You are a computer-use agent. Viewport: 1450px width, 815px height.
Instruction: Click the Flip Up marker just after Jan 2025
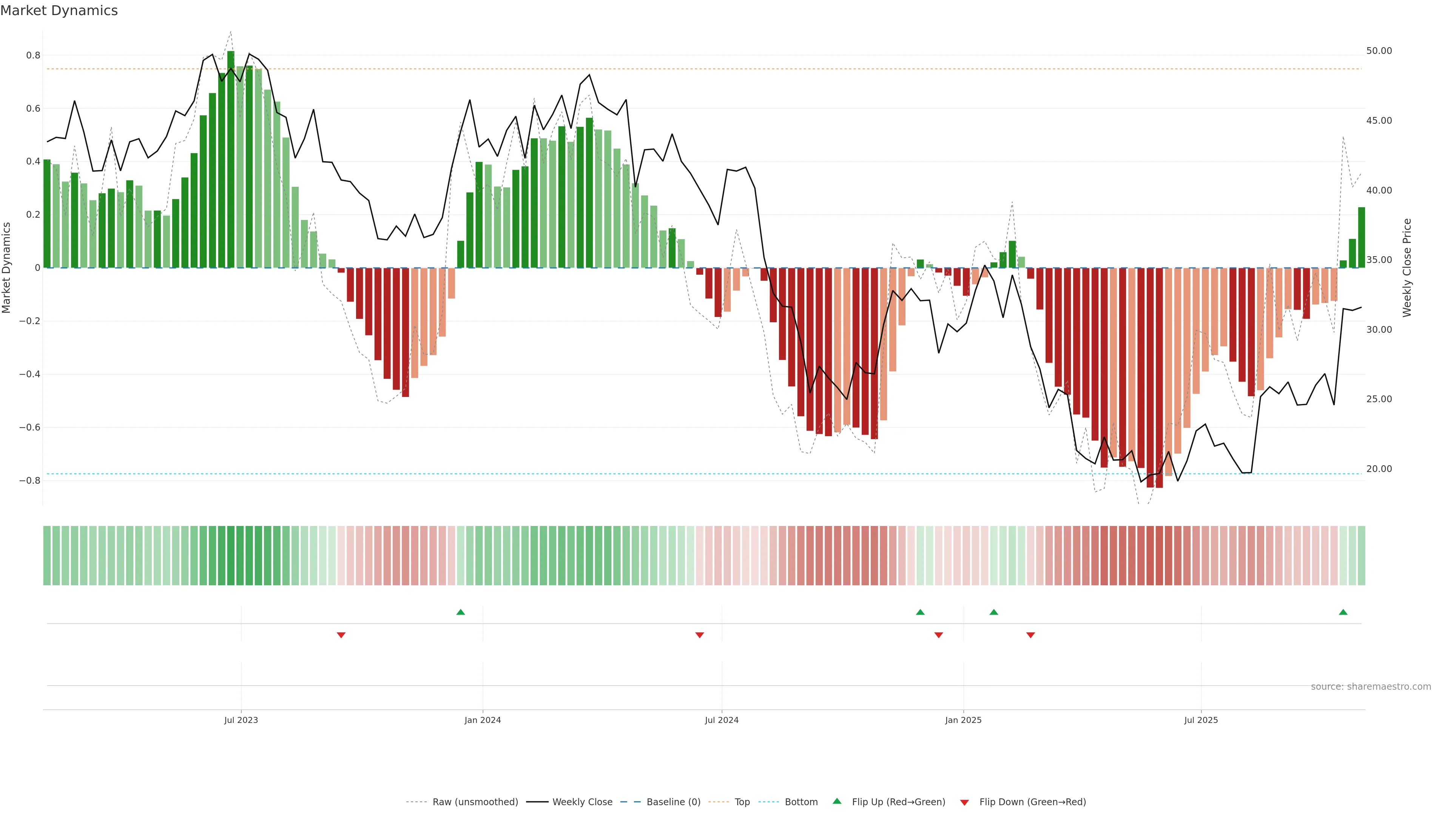[993, 612]
